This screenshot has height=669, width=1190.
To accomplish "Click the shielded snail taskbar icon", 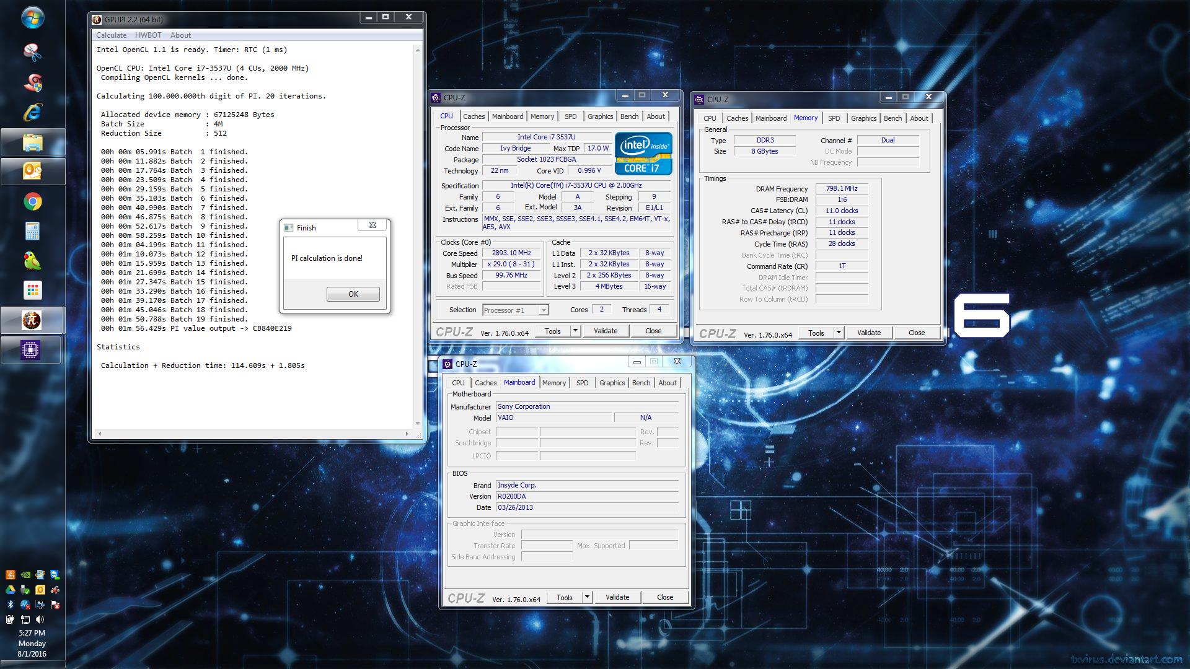I will pyautogui.click(x=32, y=82).
